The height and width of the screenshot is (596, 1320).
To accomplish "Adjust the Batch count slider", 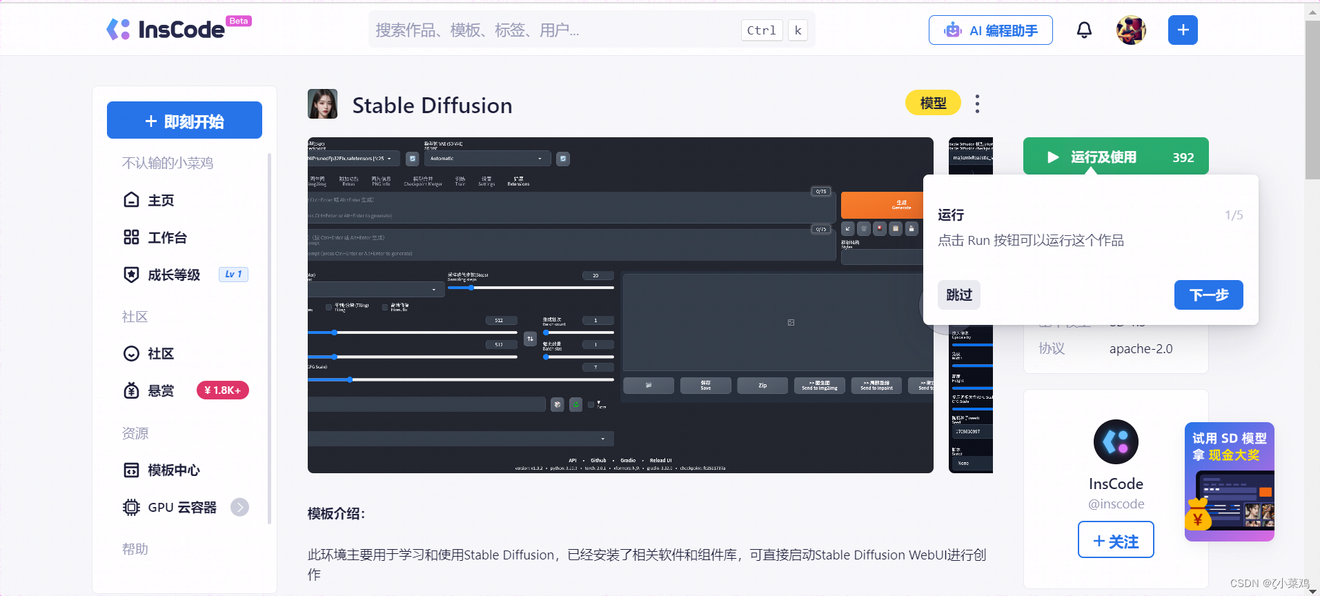I will (x=578, y=332).
